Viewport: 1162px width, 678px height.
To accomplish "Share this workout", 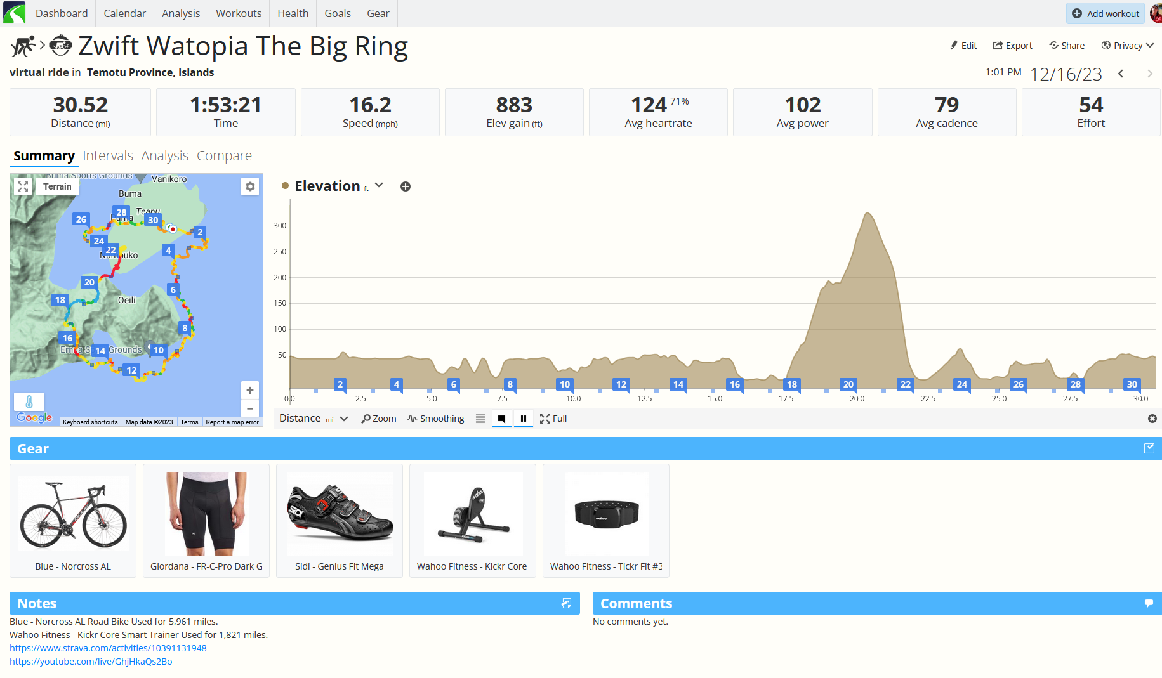I will coord(1067,46).
